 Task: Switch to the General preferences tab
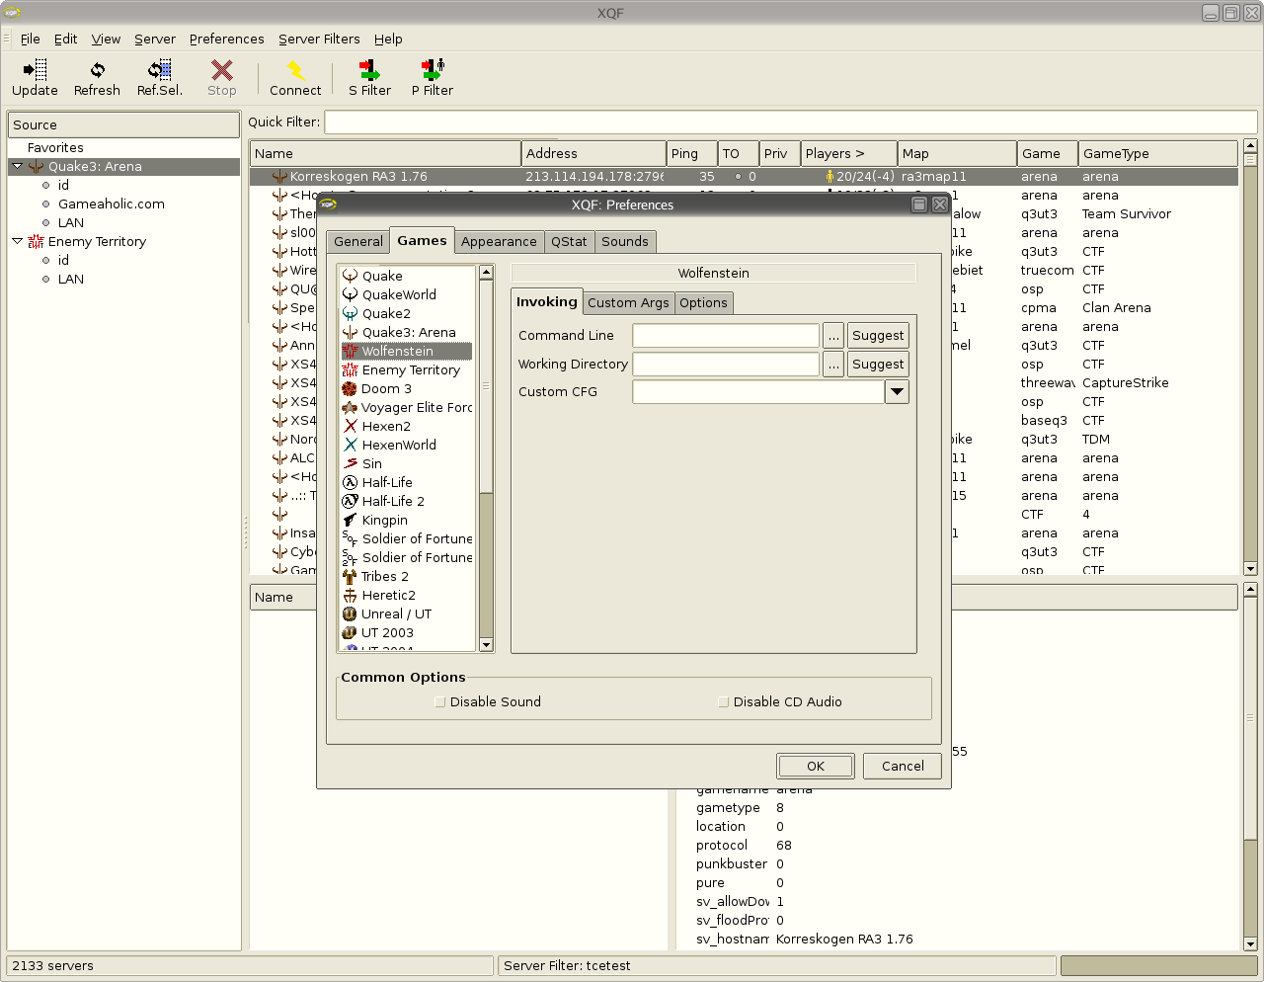pyautogui.click(x=357, y=242)
